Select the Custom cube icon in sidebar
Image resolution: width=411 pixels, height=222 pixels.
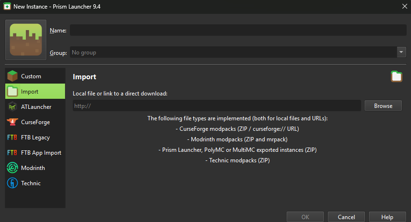tap(12, 76)
